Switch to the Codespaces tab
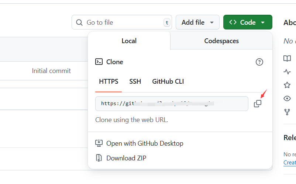296x184 pixels. pos(221,41)
